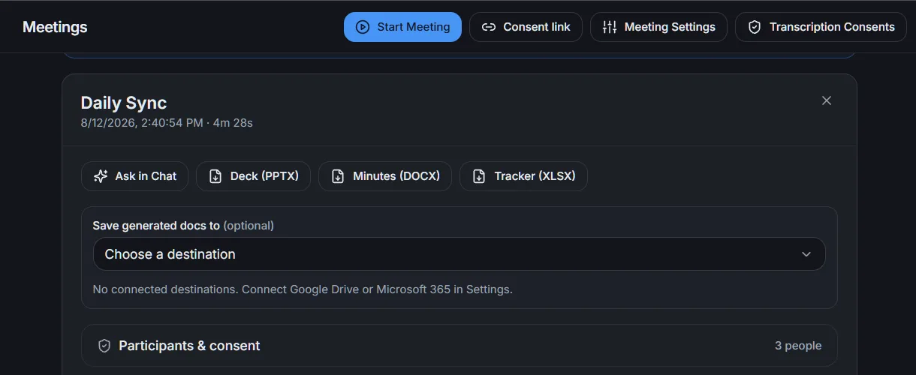
Task: Click the "3 people" count
Action: tap(798, 346)
